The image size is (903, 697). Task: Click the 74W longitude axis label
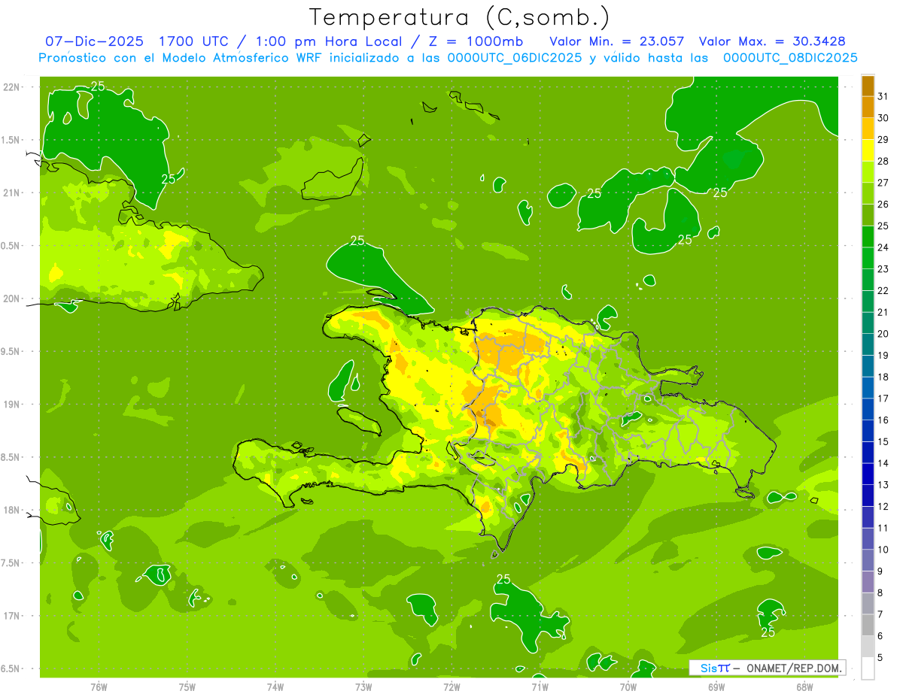[275, 686]
